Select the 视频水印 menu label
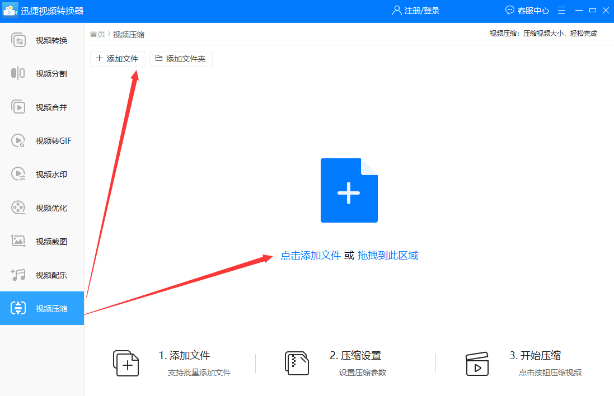Viewport: 614px width, 396px height. (x=51, y=175)
